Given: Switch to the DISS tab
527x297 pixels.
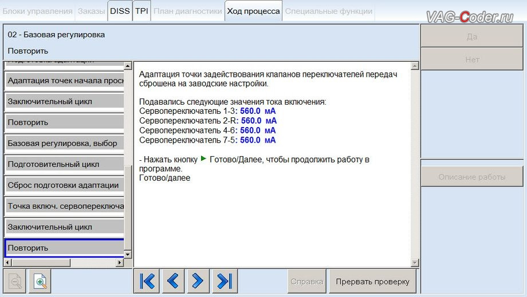Looking at the screenshot, I should (x=120, y=11).
